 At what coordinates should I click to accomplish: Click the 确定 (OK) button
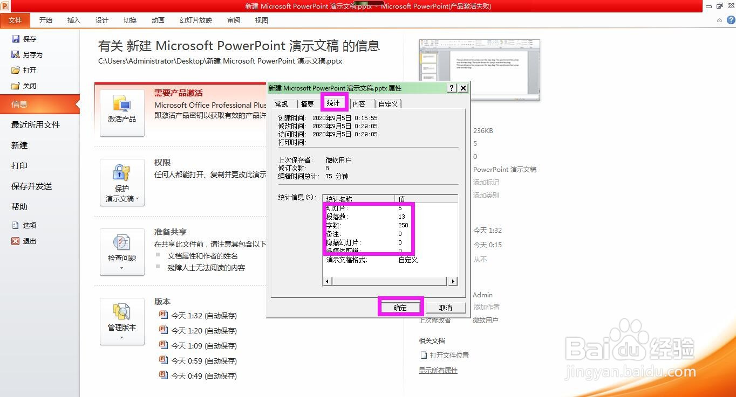coord(400,308)
